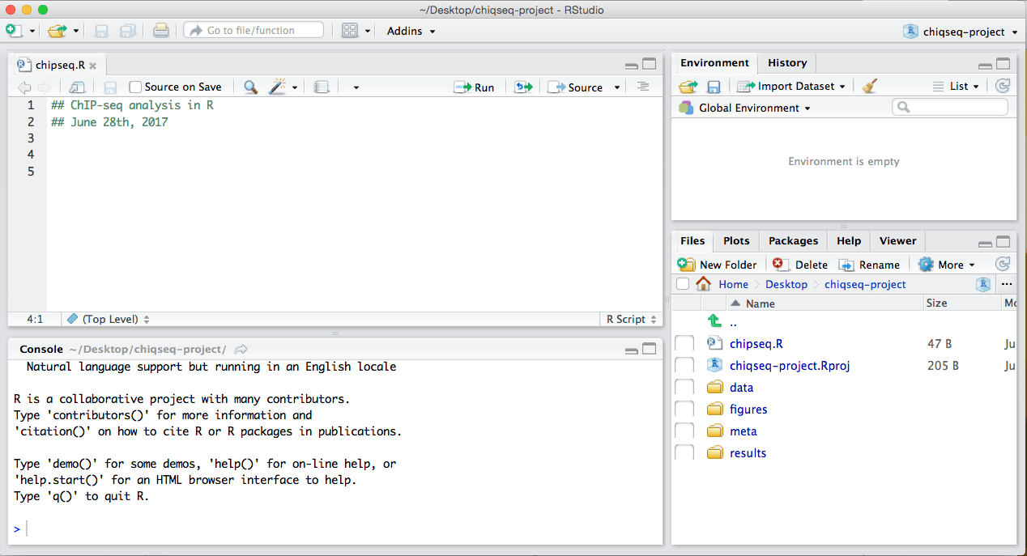Click the Save icon in main toolbar
The width and height of the screenshot is (1027, 556).
[101, 31]
